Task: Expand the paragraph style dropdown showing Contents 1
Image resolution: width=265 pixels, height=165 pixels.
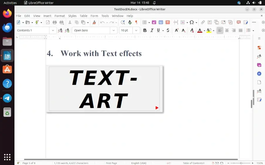Action: pyautogui.click(x=53, y=30)
